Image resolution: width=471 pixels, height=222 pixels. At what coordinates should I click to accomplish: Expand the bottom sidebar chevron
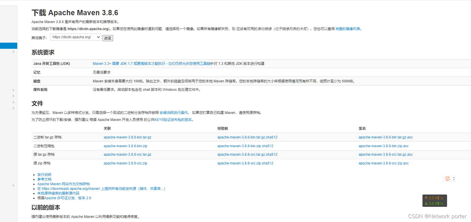point(13,185)
